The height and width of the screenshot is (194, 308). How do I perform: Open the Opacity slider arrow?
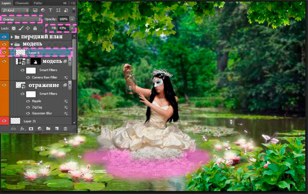(x=72, y=19)
